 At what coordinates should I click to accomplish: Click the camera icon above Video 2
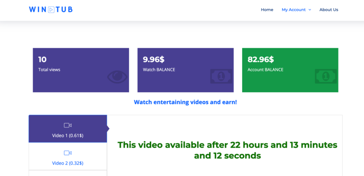point(68,153)
